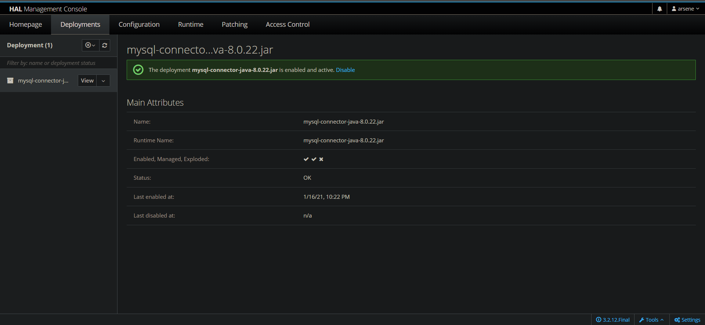The height and width of the screenshot is (325, 705).
Task: Click the Disable link in banner
Action: [345, 70]
